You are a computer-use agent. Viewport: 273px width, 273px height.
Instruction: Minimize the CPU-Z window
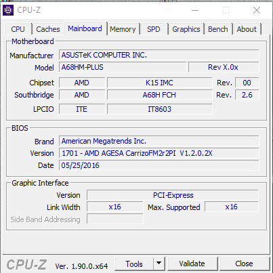coord(195,10)
